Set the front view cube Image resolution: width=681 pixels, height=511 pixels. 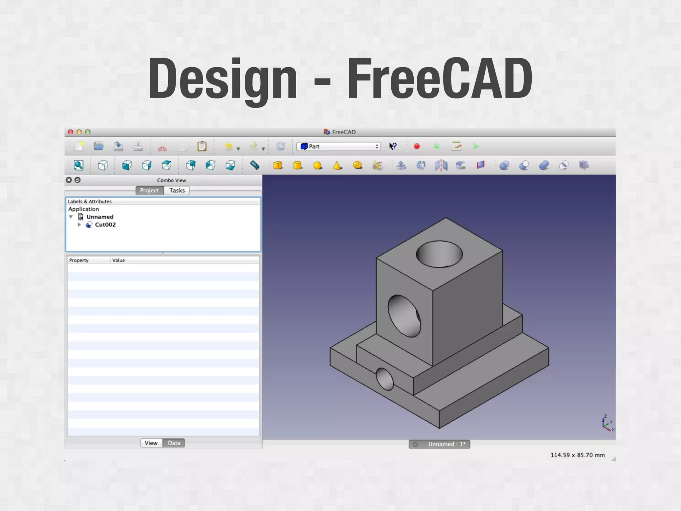point(127,165)
